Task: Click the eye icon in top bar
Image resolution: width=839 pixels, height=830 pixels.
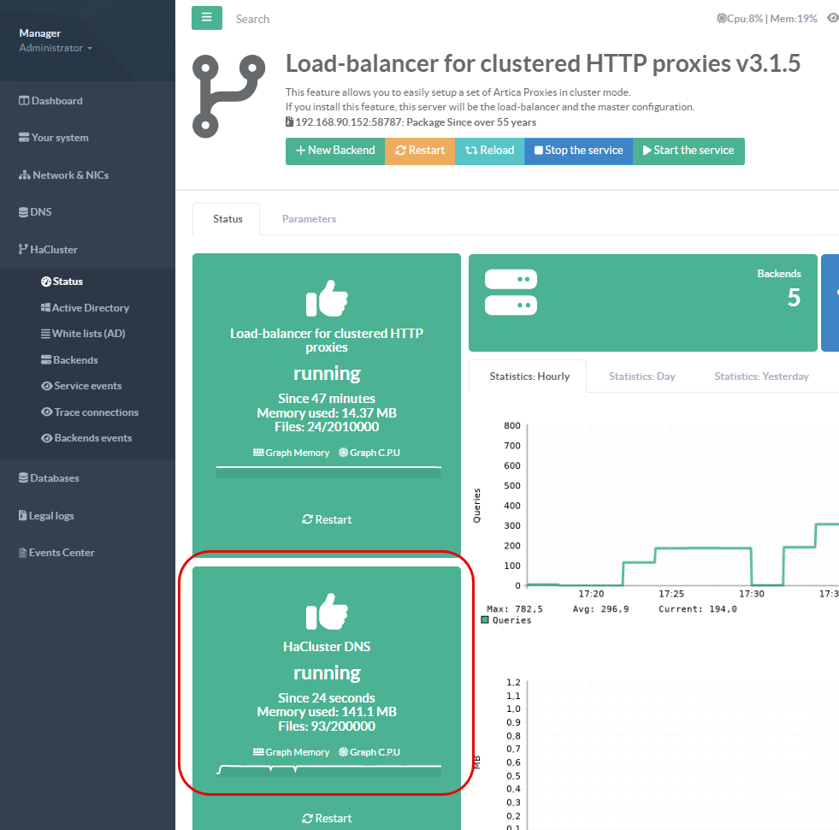Action: pyautogui.click(x=833, y=18)
